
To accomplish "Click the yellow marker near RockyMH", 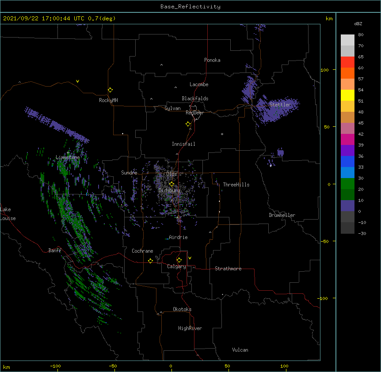I will point(110,90).
